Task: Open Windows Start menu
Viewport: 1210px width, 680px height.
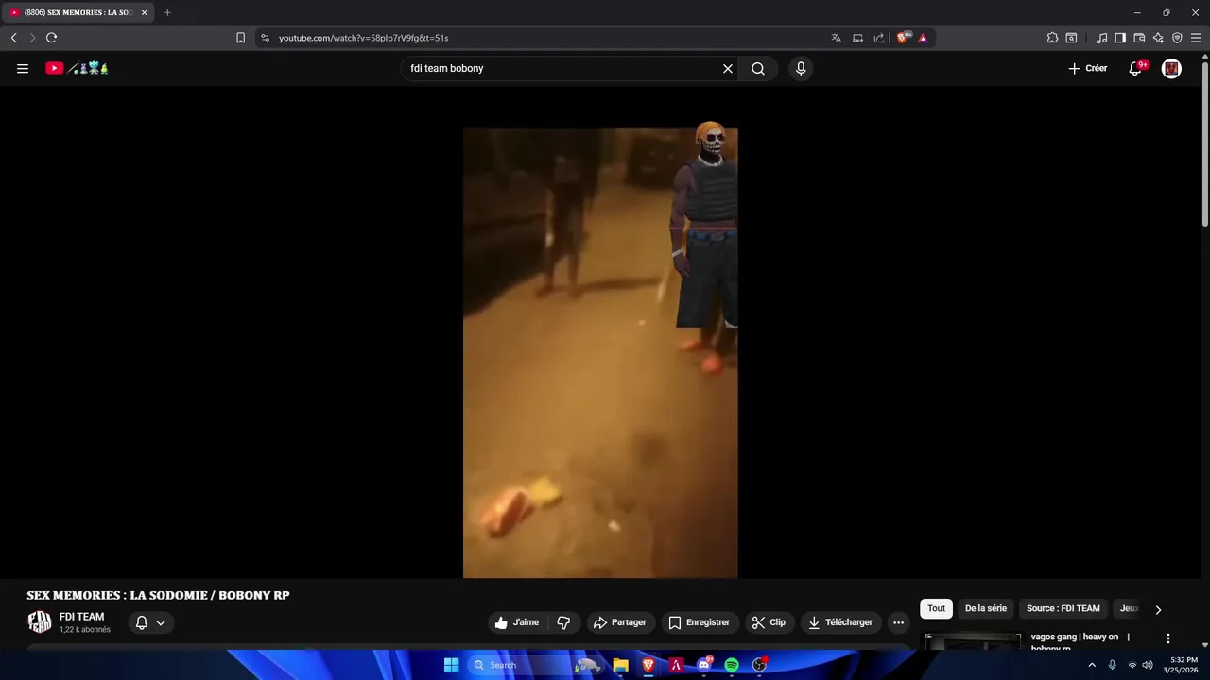Action: (451, 665)
